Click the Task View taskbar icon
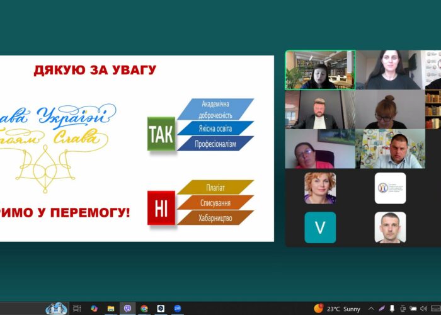 point(77,309)
